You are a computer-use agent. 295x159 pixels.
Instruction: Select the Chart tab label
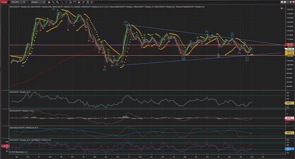pyautogui.click(x=4, y=2)
